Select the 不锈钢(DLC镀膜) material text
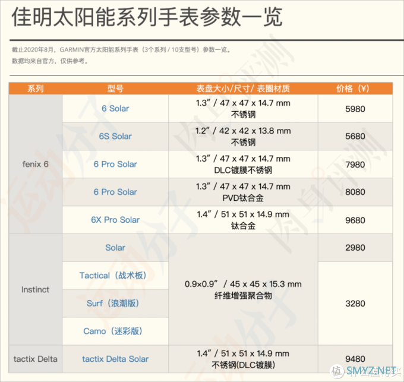The image size is (404, 382). coord(243,365)
